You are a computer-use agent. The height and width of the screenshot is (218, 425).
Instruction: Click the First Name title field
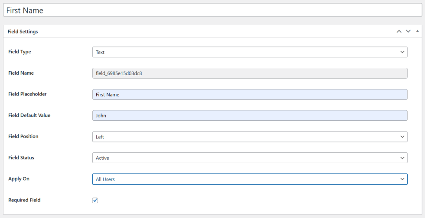click(x=212, y=10)
